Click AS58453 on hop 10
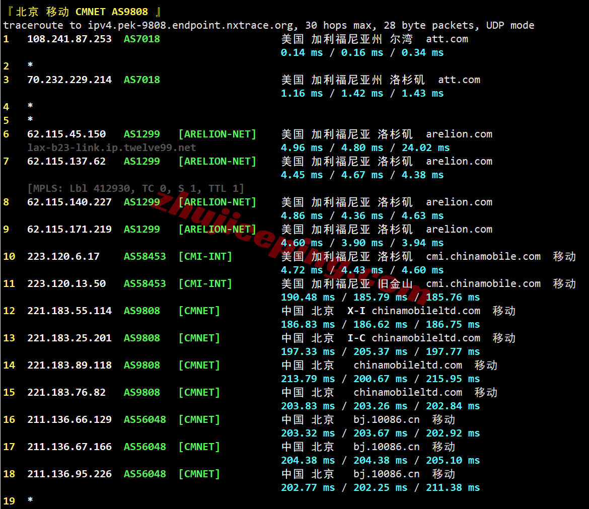 tap(145, 257)
